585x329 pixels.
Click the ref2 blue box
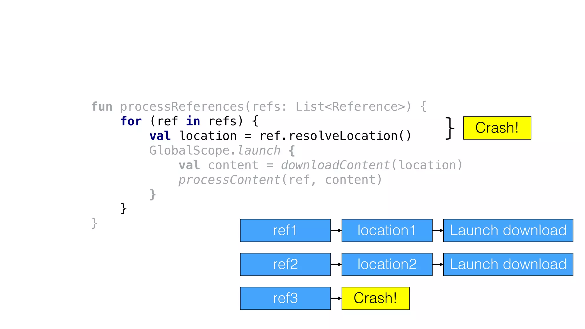285,264
